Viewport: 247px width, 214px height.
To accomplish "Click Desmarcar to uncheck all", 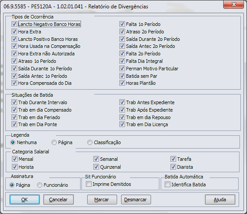I will click(136, 199).
